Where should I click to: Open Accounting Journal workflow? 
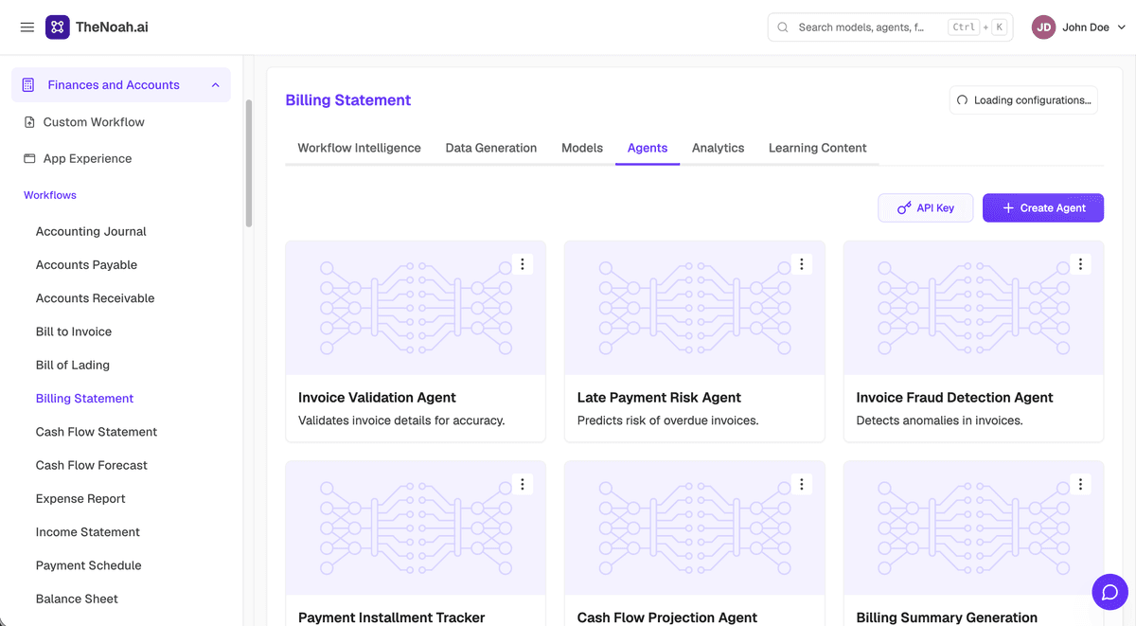pyautogui.click(x=91, y=231)
